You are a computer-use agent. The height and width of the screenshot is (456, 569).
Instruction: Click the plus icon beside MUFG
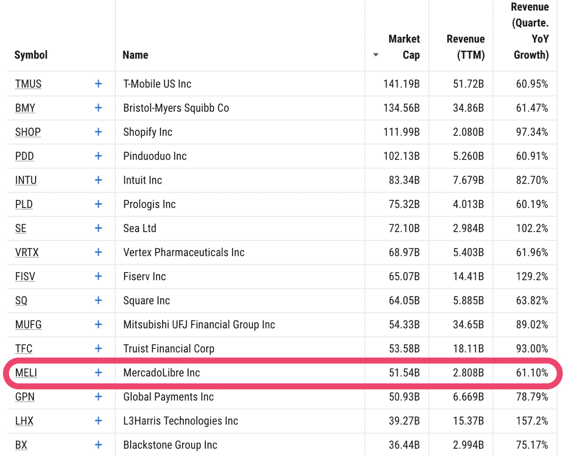point(98,324)
